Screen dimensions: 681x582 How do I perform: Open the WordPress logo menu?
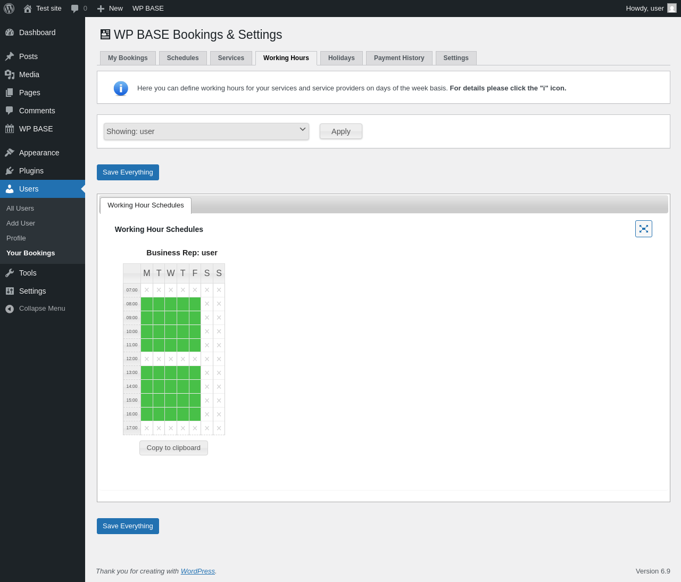coord(9,9)
